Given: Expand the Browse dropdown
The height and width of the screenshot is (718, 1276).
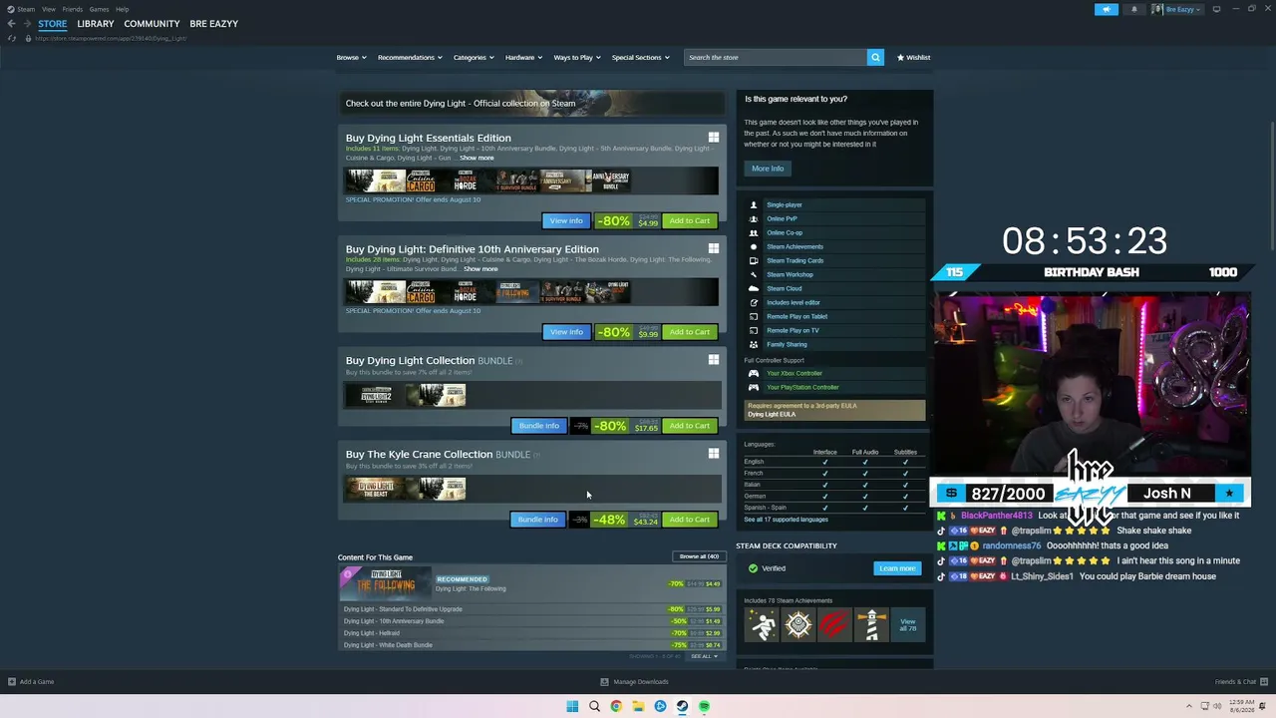Looking at the screenshot, I should point(351,58).
